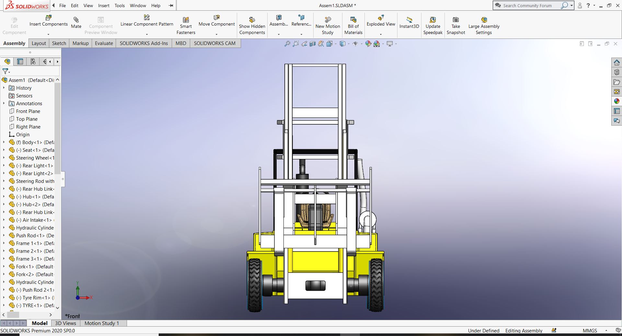
Task: Open Appearances tab in task pane
Action: pos(616,101)
